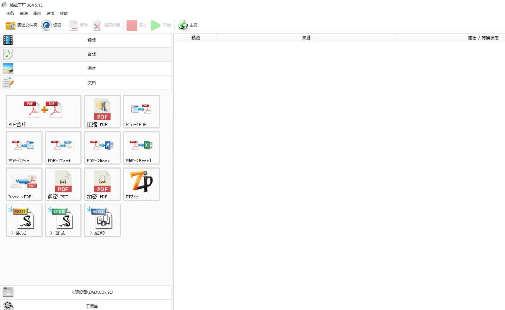Image resolution: width=505 pixels, height=310 pixels.
Task: Select the Docx->PDF converter
Action: (x=24, y=184)
